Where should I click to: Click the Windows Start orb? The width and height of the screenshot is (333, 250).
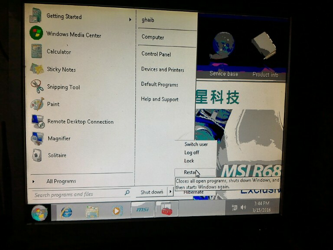click(x=39, y=213)
